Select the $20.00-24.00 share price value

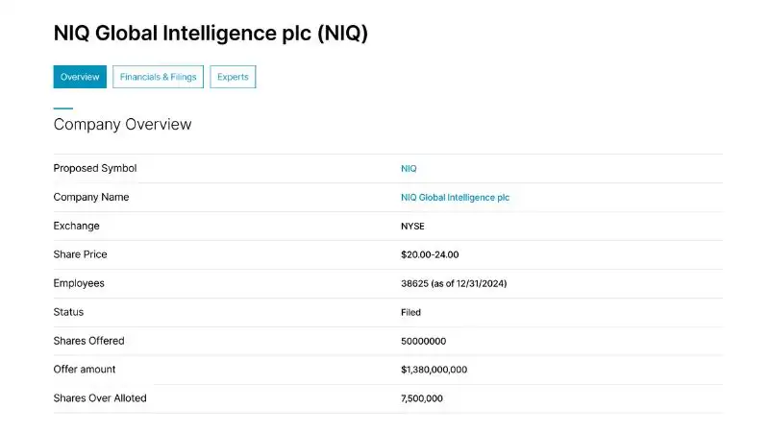[x=430, y=254]
